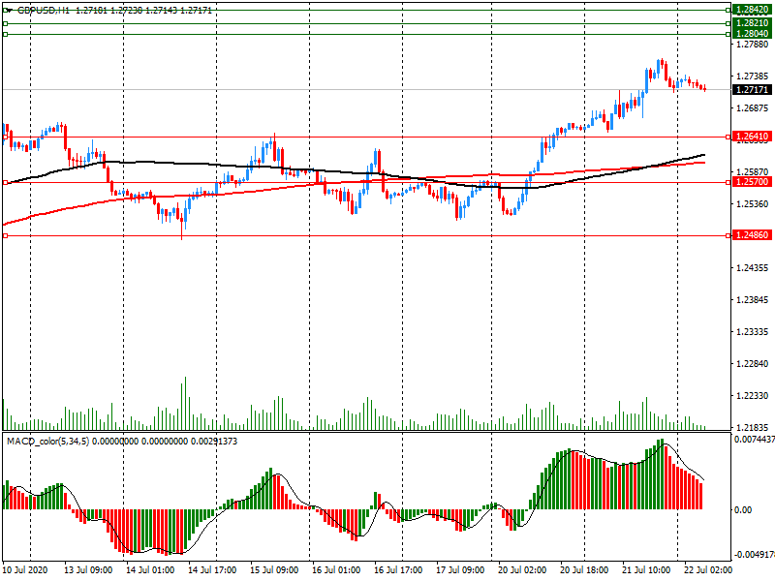Select the red 1.25700 price level tag

click(751, 182)
